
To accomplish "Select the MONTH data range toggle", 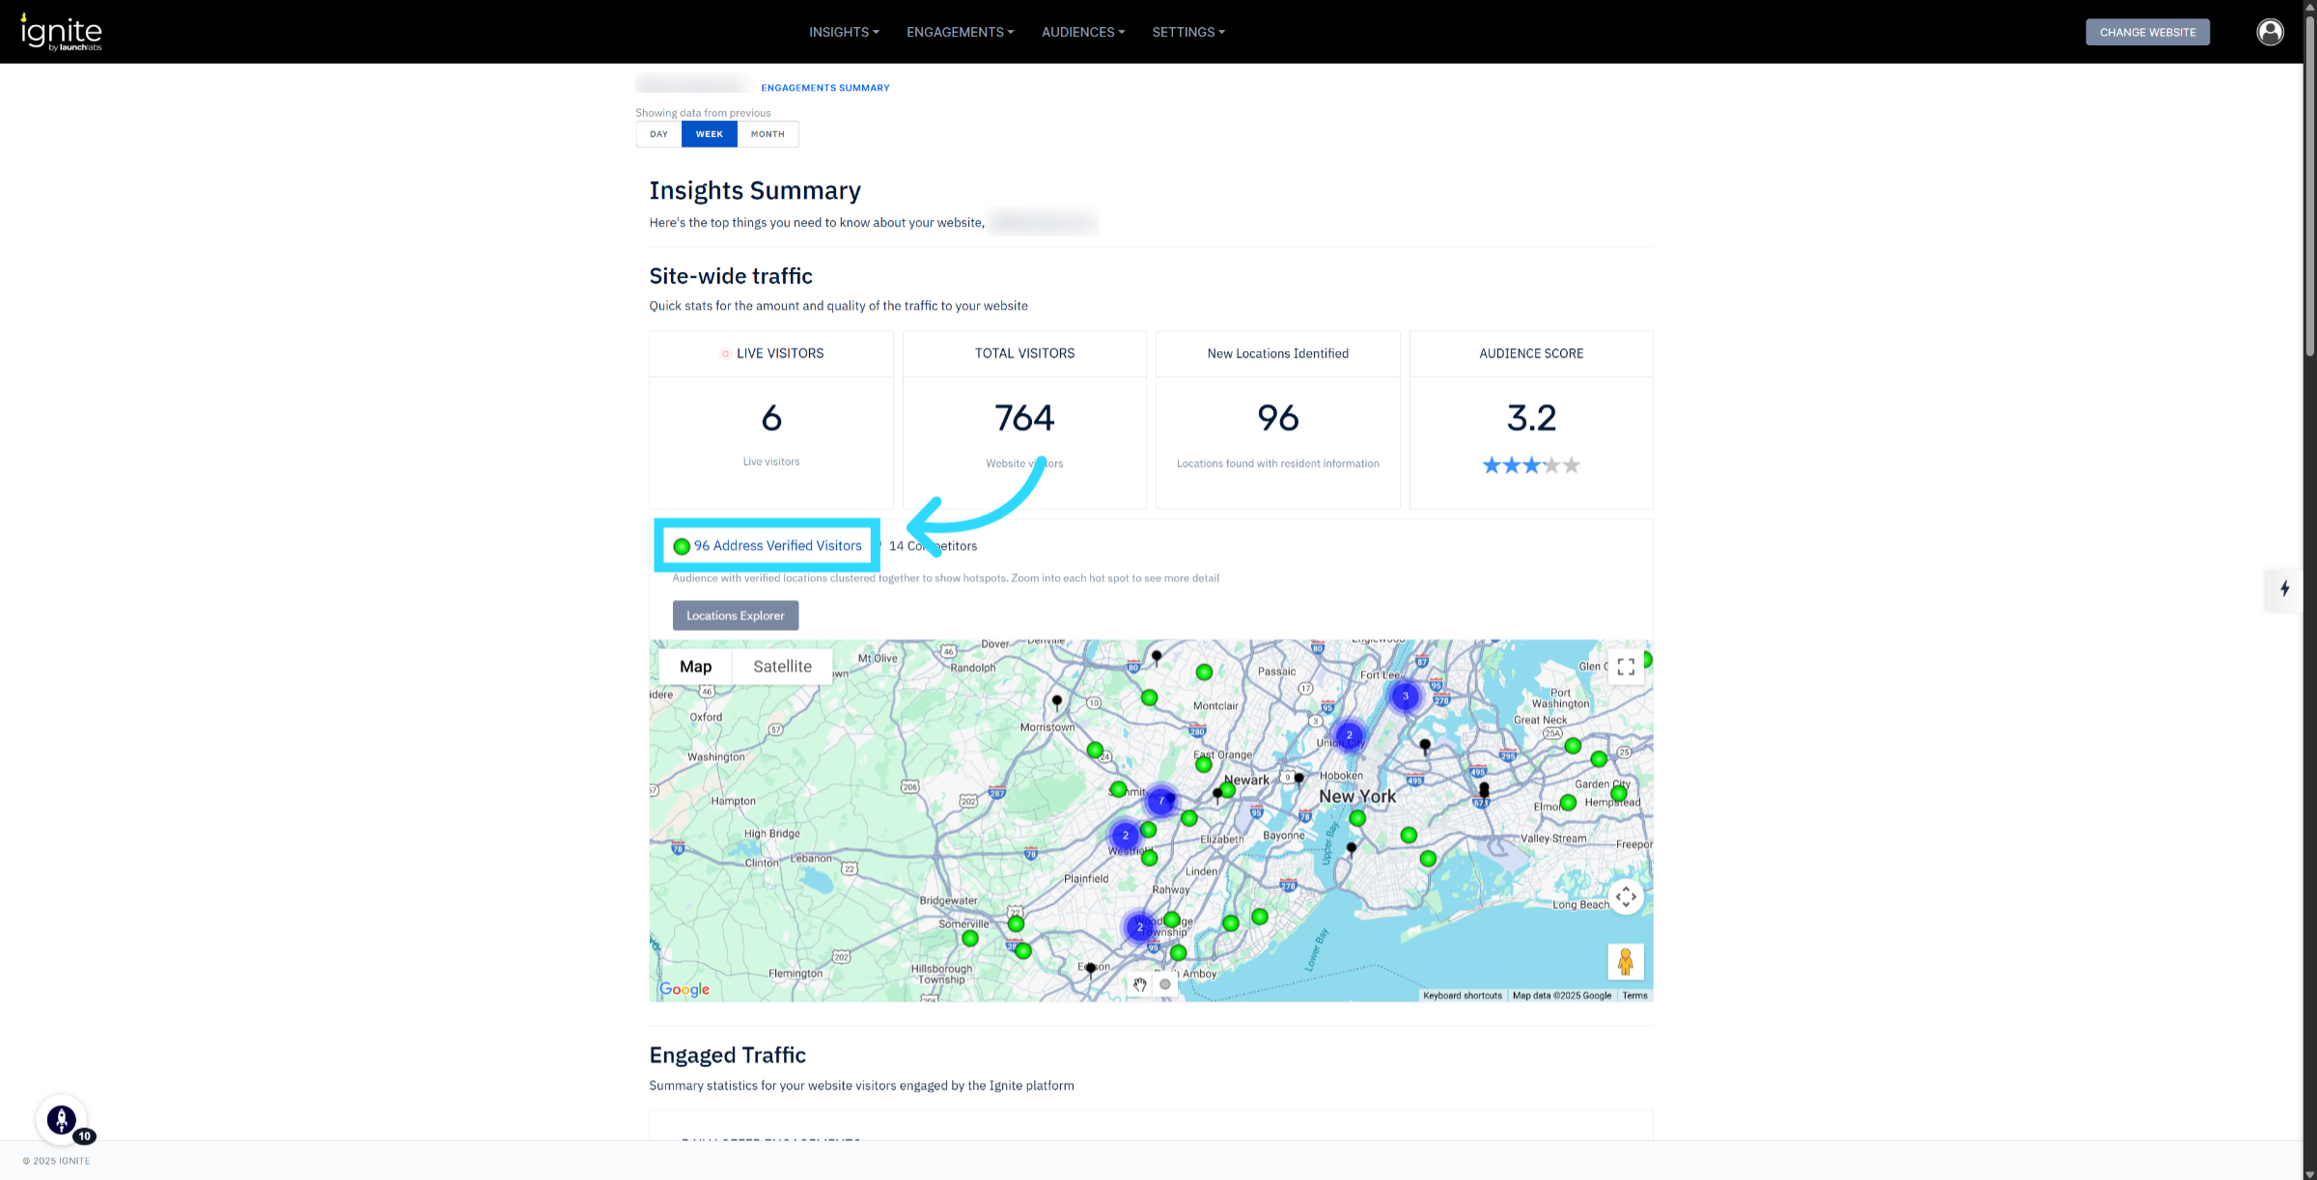I will click(768, 134).
